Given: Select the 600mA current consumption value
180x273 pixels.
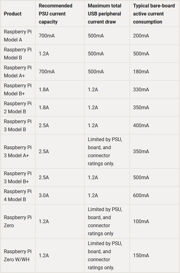Looking at the screenshot, I should coord(141,195).
